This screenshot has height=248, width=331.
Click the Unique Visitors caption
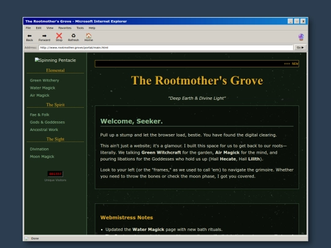[55, 180]
